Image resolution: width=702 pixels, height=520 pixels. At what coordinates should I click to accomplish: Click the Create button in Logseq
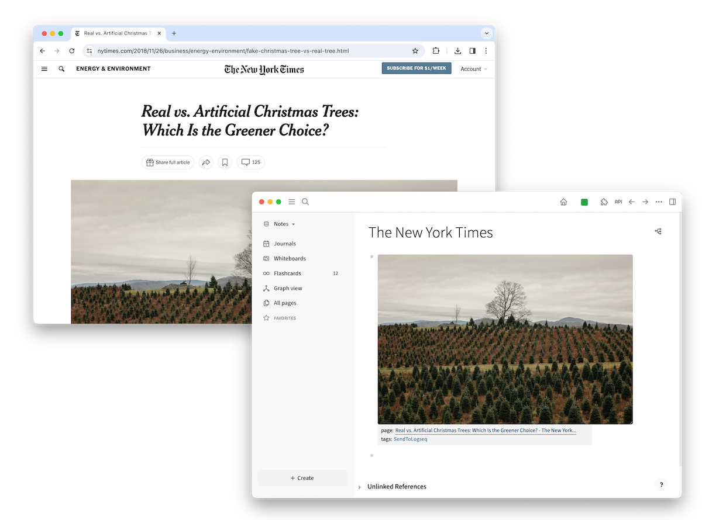pyautogui.click(x=302, y=478)
